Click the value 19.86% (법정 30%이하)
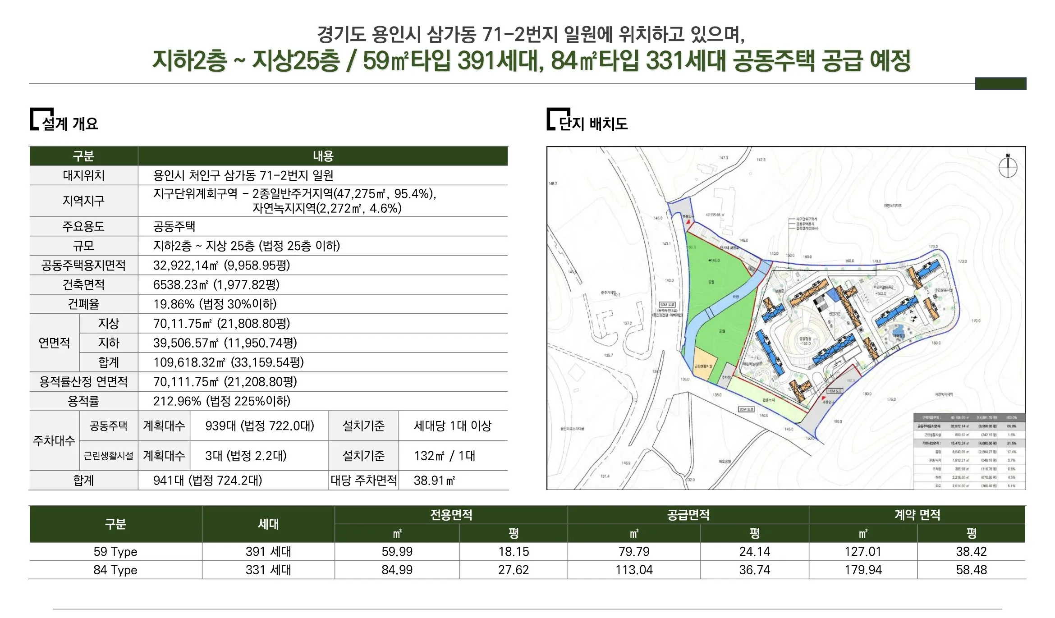 pyautogui.click(x=215, y=304)
